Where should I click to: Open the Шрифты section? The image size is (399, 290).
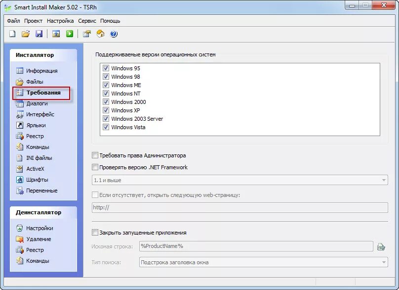pos(32,180)
